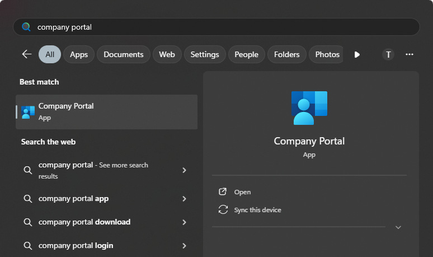Viewport: 433px width, 257px height.
Task: Click the search magnifier icon in search box
Action: tap(26, 27)
